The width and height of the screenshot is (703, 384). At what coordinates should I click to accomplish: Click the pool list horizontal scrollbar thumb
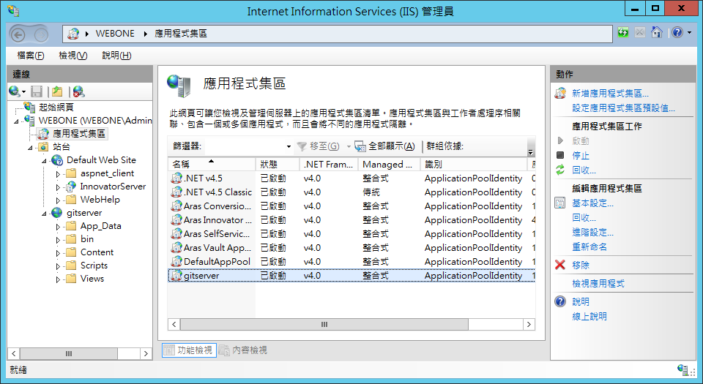324,325
